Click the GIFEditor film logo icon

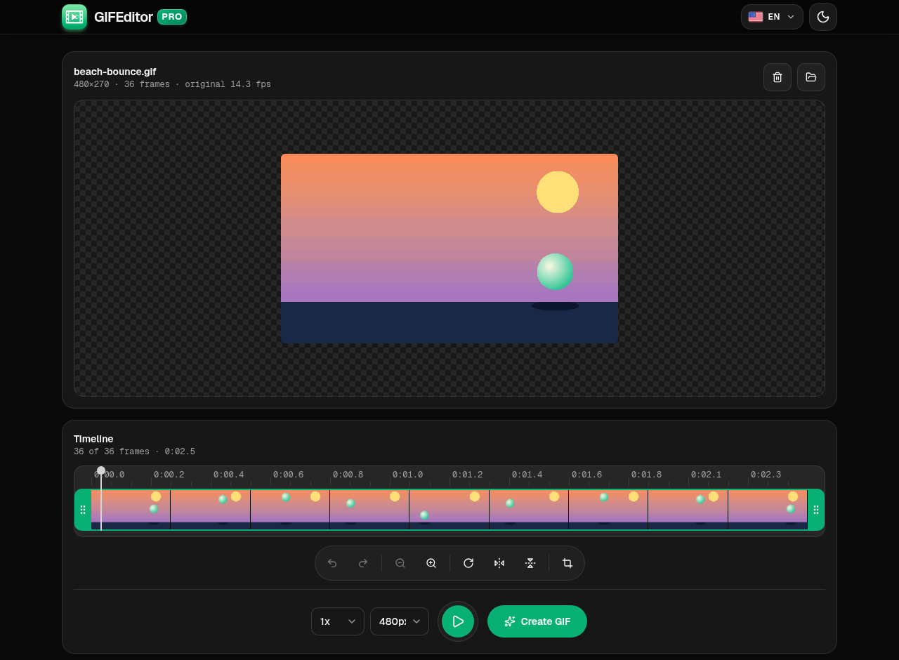(74, 17)
